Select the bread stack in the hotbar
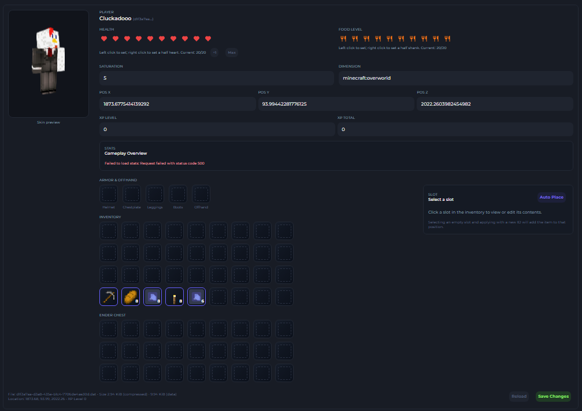Image resolution: width=582 pixels, height=411 pixels. [131, 297]
